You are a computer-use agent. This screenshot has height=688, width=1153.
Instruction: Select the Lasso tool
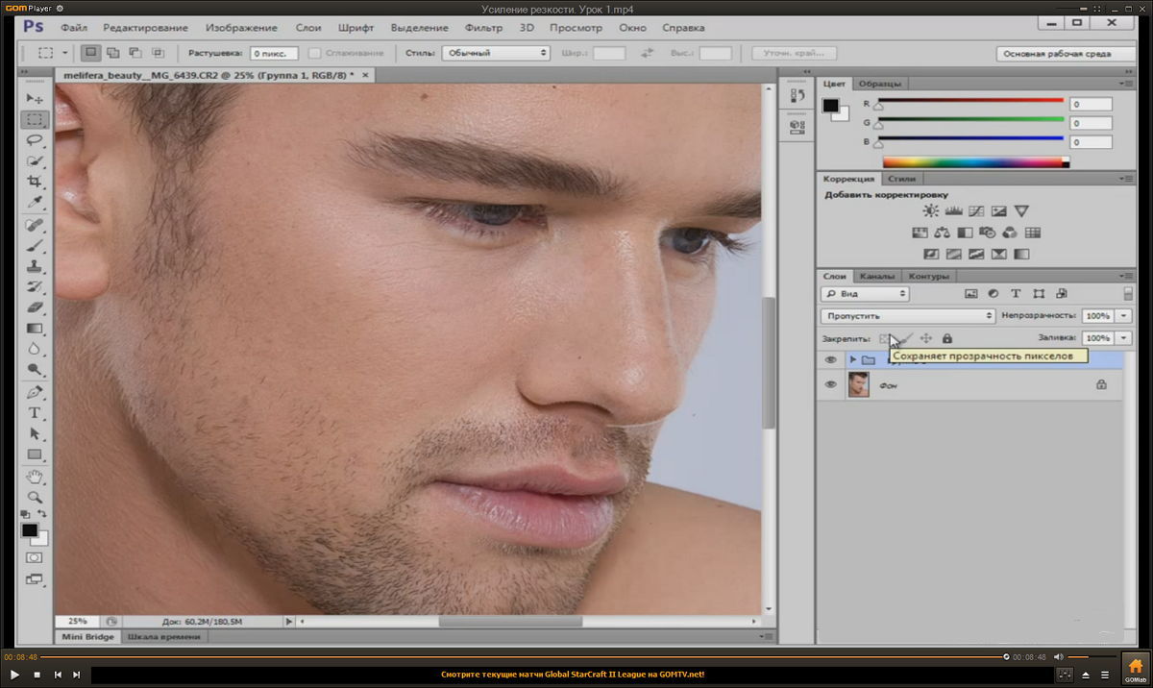[x=35, y=140]
